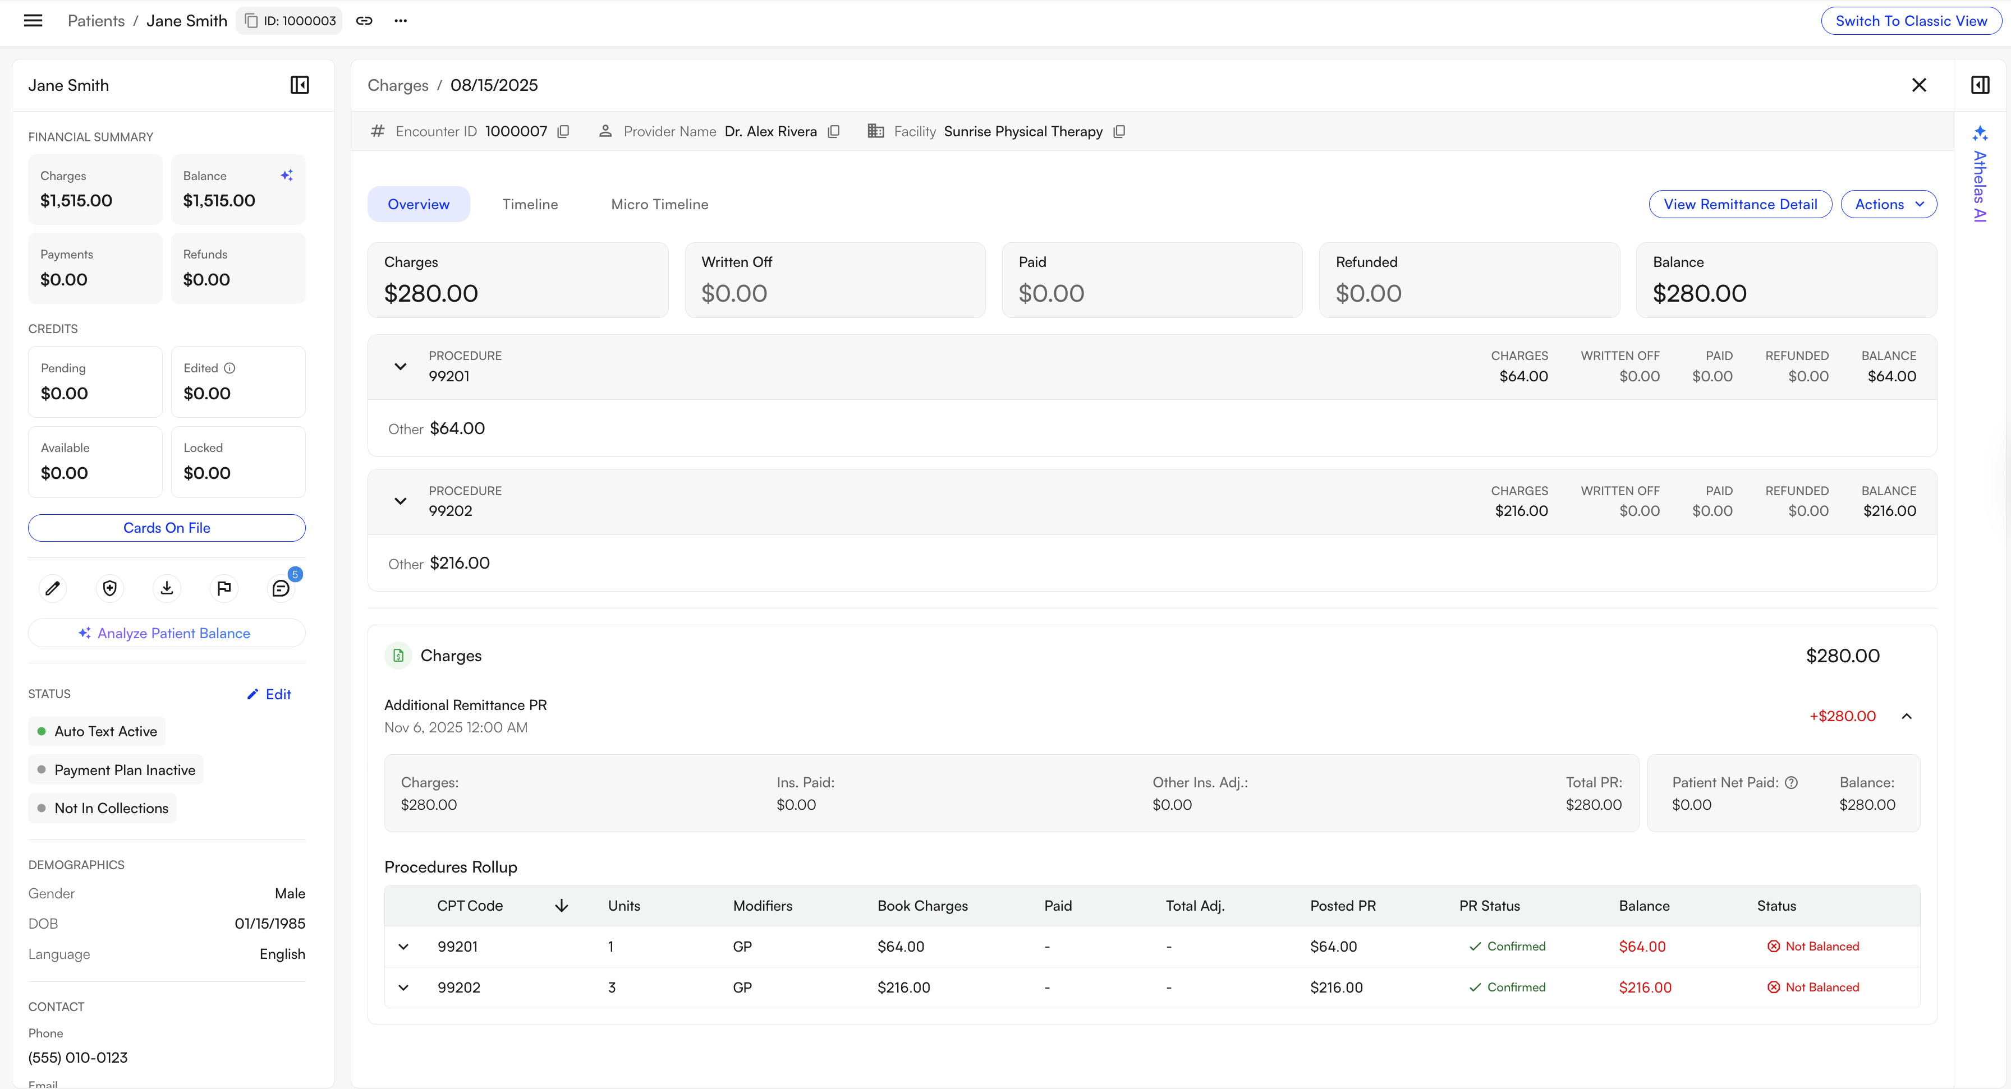Open the hamburger navigation menu
The width and height of the screenshot is (2011, 1089).
point(33,21)
